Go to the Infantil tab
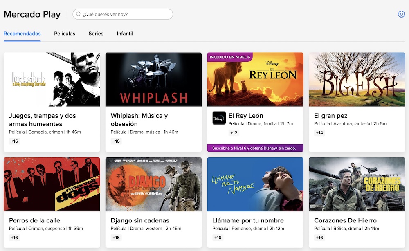Screen dimensions: 409x251 [125, 34]
